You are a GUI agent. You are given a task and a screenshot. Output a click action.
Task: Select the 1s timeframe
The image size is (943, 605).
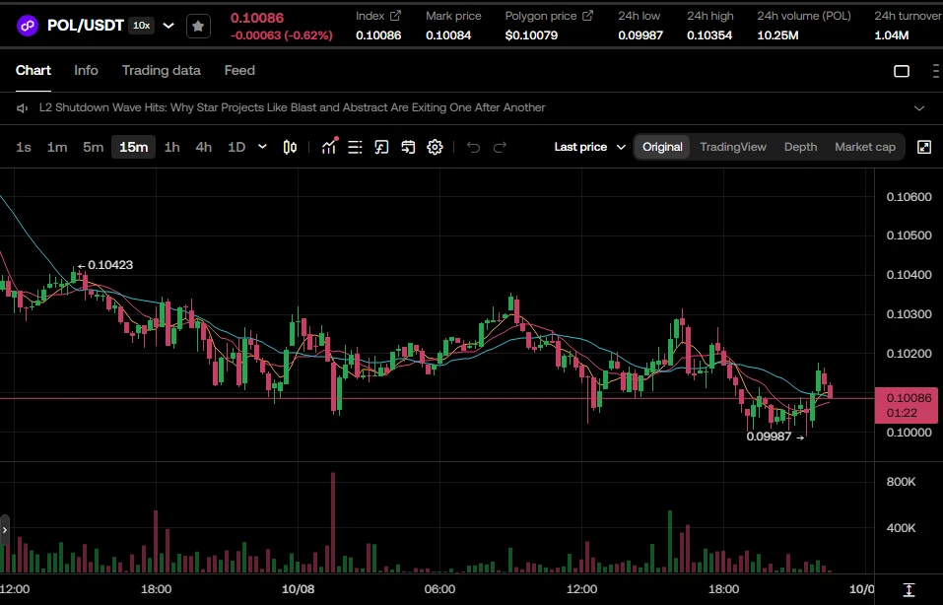point(24,147)
